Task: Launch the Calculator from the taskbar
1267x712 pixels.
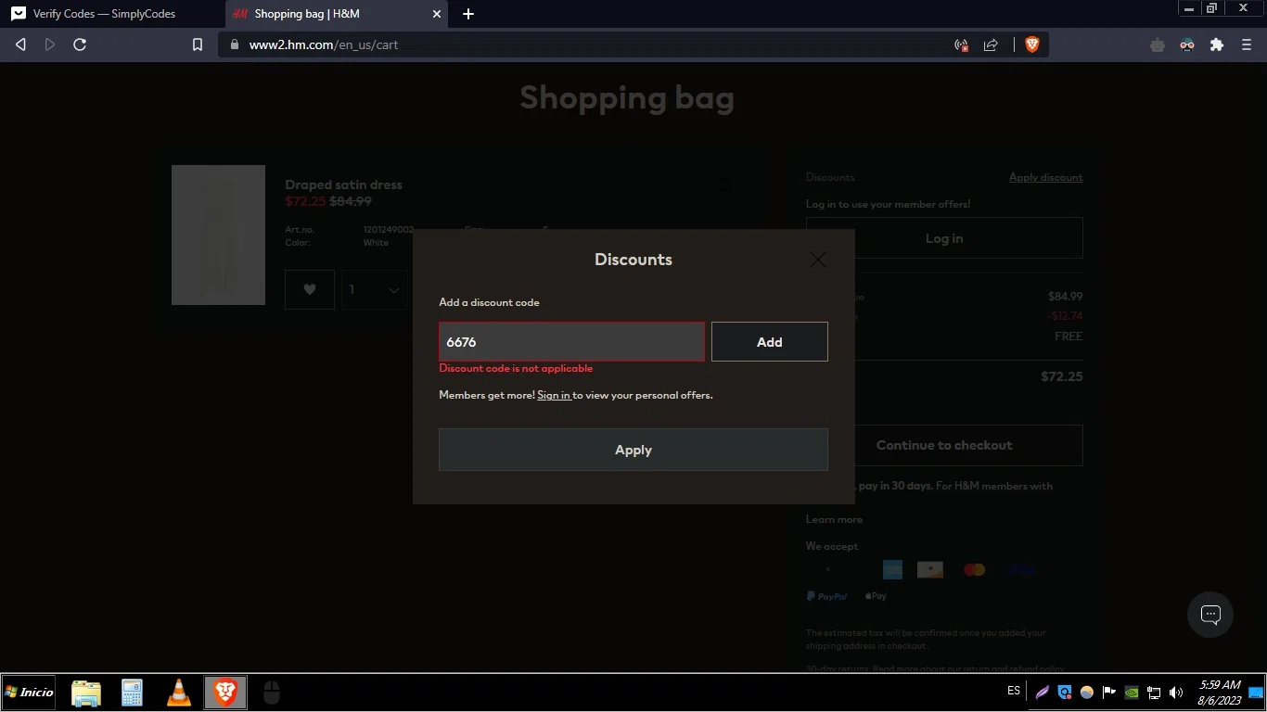Action: click(x=132, y=693)
